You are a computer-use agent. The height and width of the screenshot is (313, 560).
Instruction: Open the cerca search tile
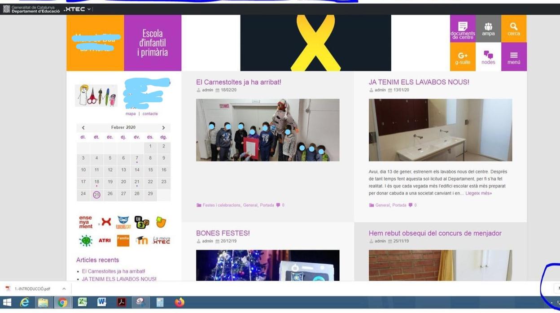(x=514, y=29)
